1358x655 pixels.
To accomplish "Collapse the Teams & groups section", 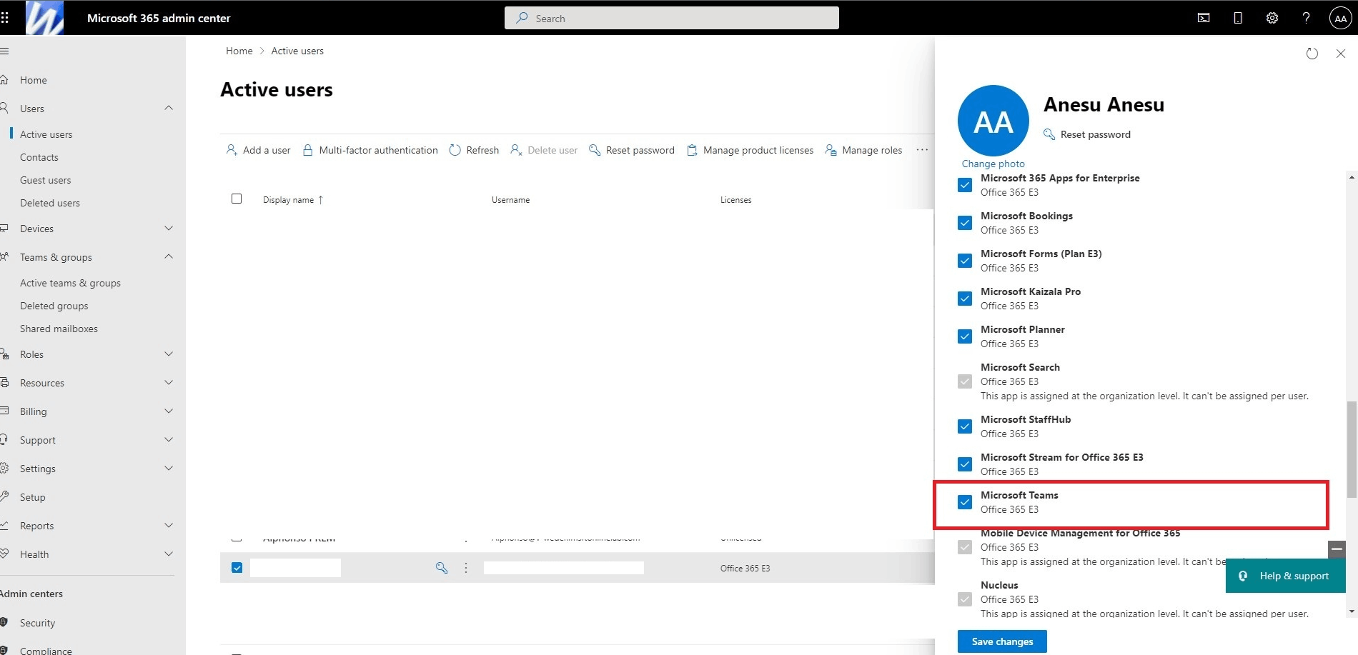I will (169, 257).
